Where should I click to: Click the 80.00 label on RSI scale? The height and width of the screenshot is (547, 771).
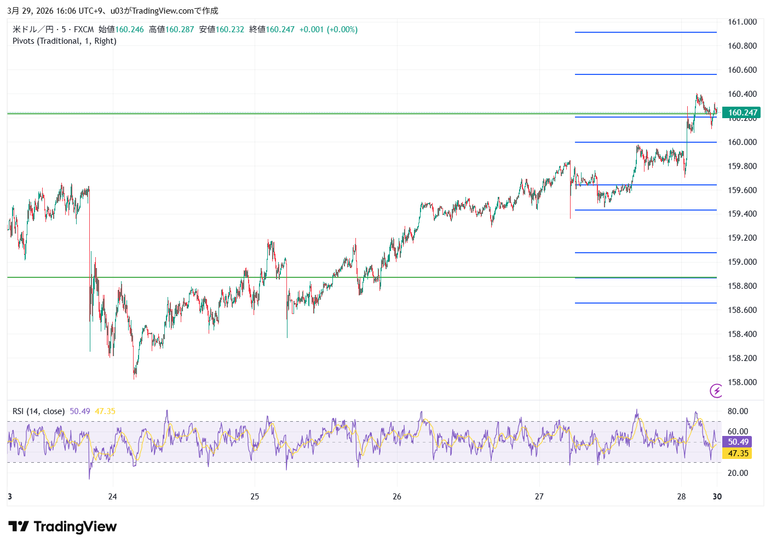pos(738,411)
